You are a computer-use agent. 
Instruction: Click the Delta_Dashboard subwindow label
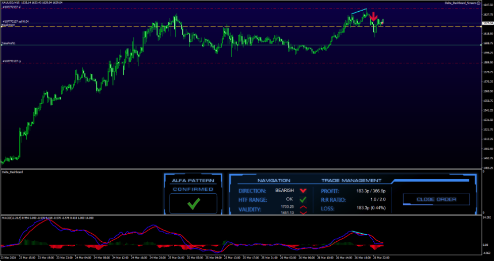point(12,172)
